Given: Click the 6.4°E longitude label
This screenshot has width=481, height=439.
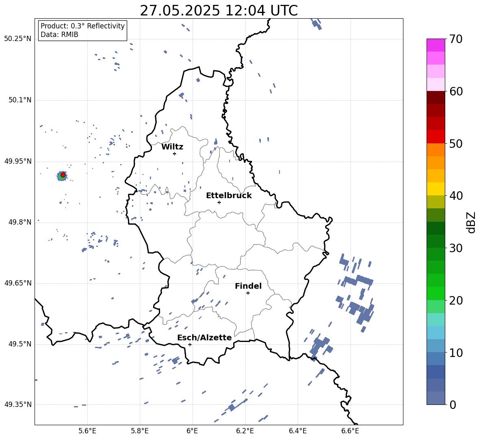Looking at the screenshot, I should tap(297, 431).
